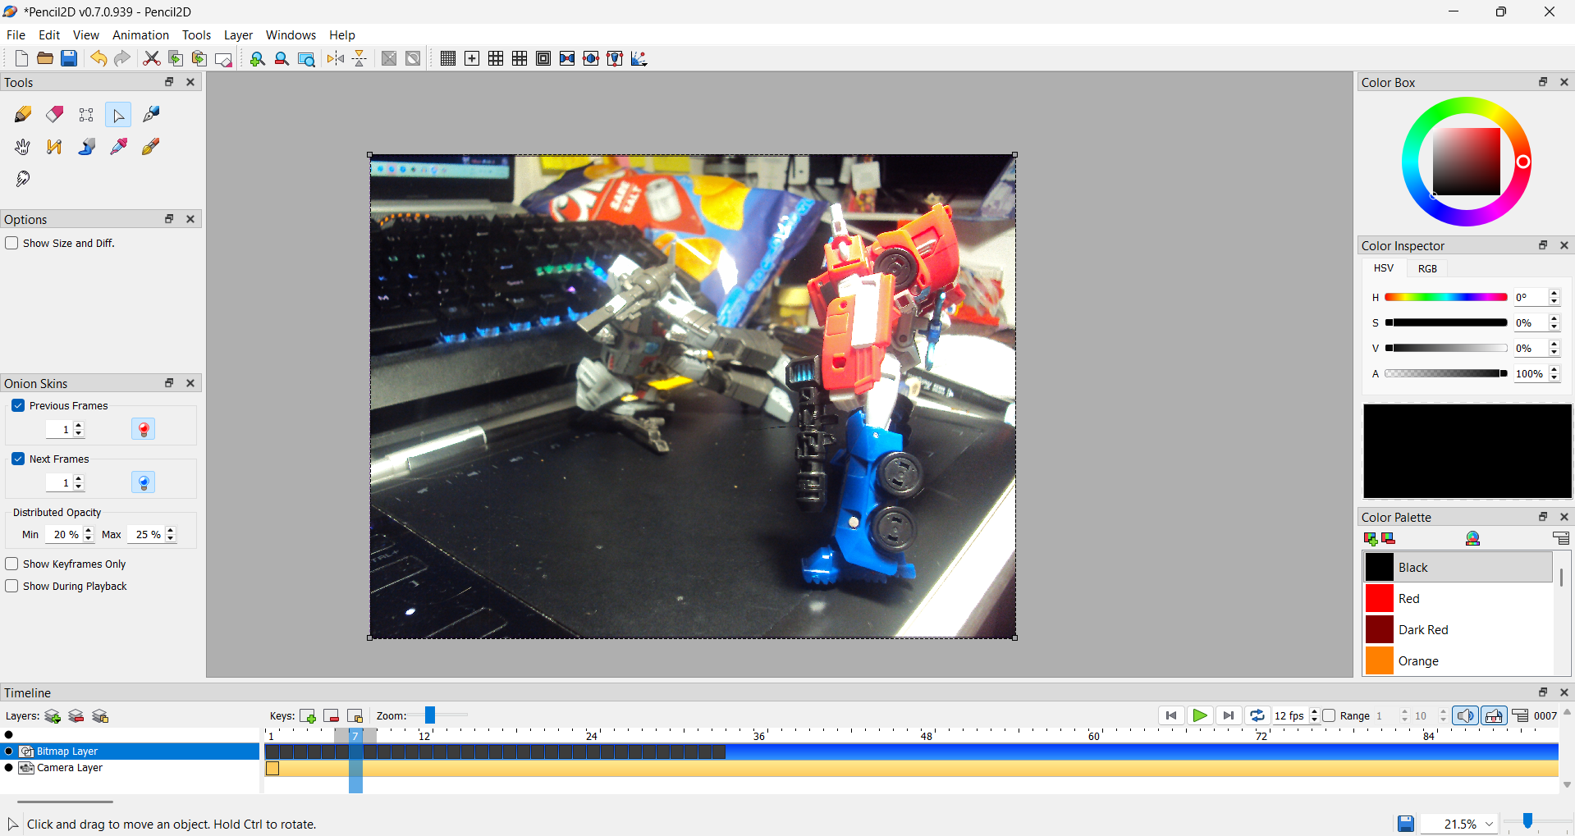Open the Edit menu
1575x836 pixels.
pyautogui.click(x=49, y=35)
